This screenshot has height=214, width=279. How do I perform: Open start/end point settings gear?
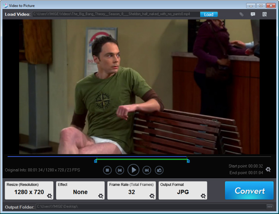pyautogui.click(x=268, y=169)
